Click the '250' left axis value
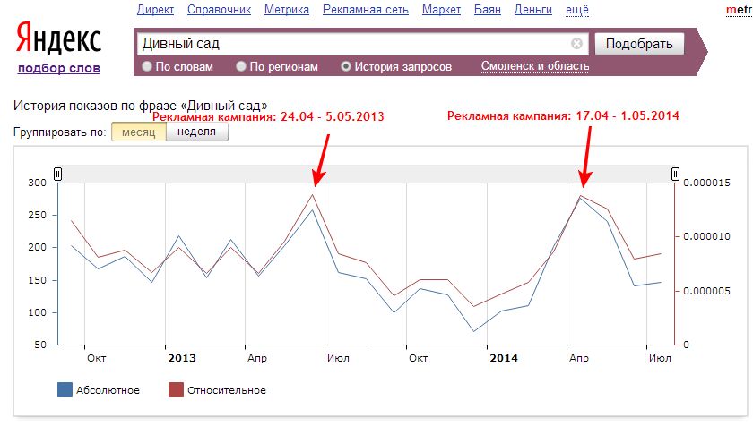The height and width of the screenshot is (426, 753). click(38, 215)
